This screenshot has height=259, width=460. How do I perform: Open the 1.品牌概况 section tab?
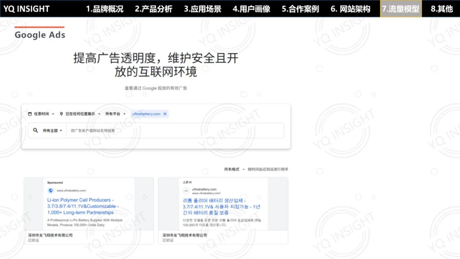tap(105, 9)
